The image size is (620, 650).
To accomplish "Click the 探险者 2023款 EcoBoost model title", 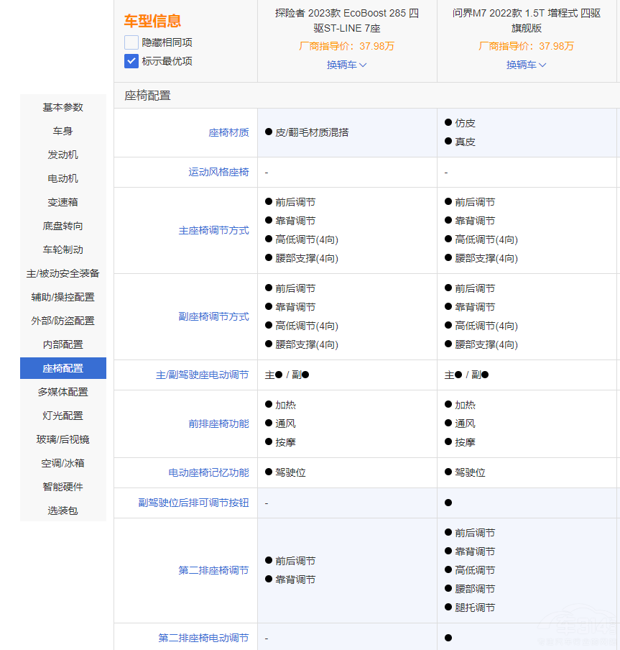I will (347, 21).
